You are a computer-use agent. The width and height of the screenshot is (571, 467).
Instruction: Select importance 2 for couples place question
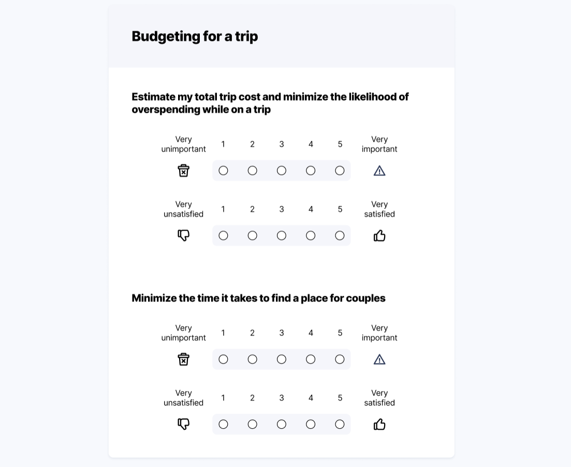252,359
